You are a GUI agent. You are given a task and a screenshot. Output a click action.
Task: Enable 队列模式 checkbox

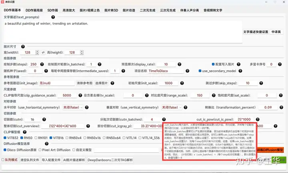[x=3, y=160]
